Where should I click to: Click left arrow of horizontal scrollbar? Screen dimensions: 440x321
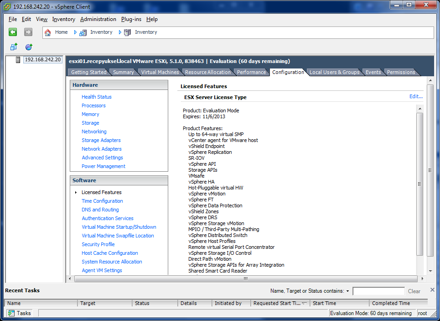coord(70,279)
